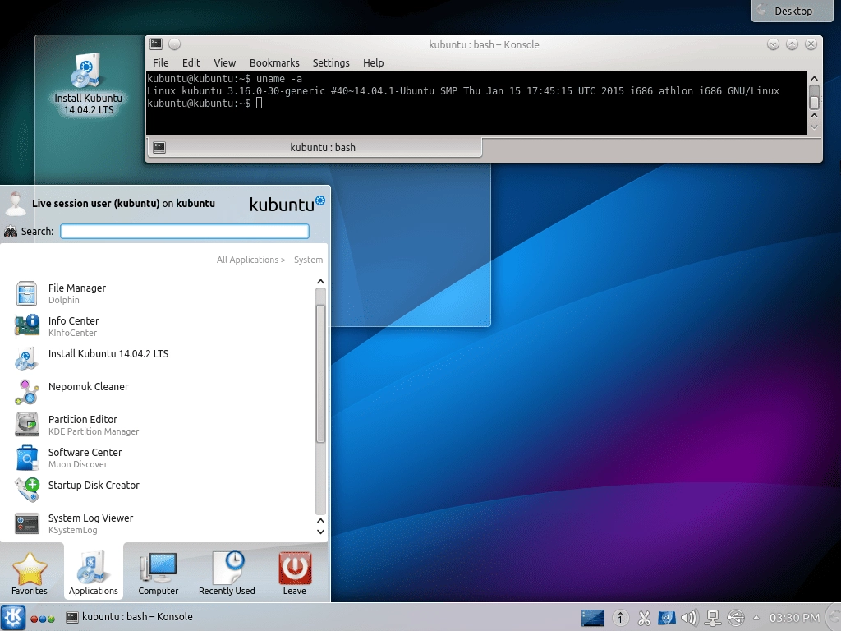Open Konsole Settings menu
This screenshot has width=841, height=631.
[331, 62]
